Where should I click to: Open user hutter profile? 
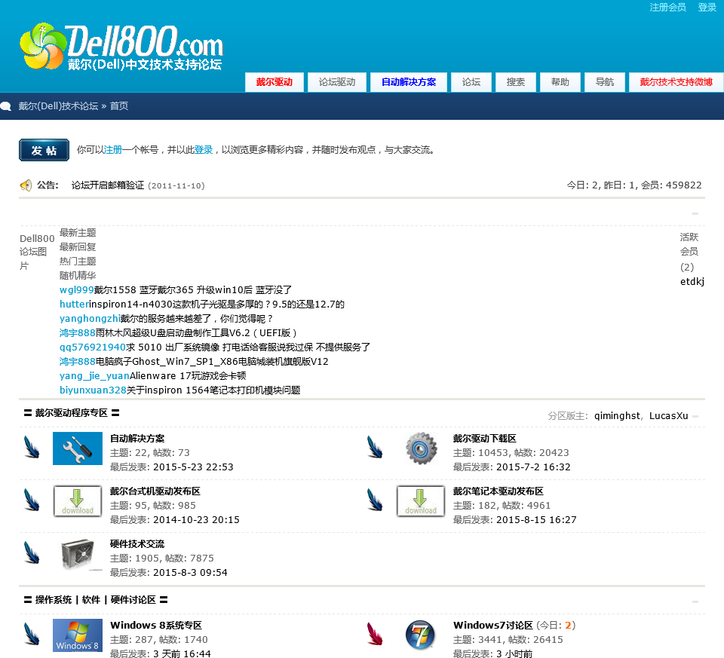coord(74,304)
